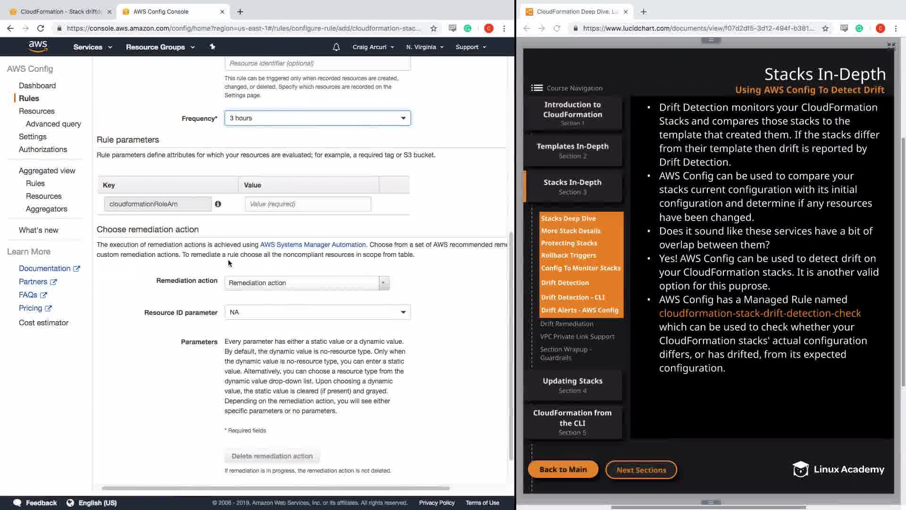Bookmark AWS Config page with star icon
The width and height of the screenshot is (906, 510).
pyautogui.click(x=433, y=28)
